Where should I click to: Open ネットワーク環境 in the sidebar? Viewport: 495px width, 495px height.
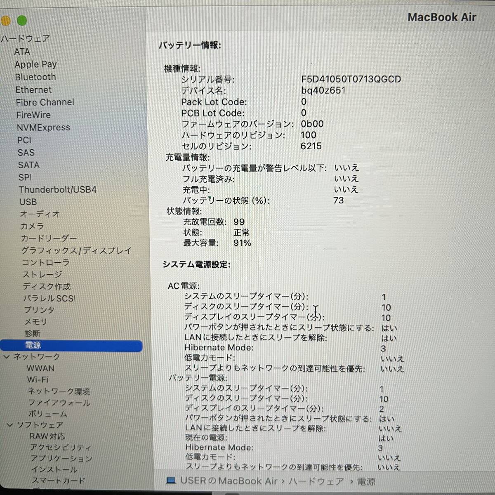(59, 391)
